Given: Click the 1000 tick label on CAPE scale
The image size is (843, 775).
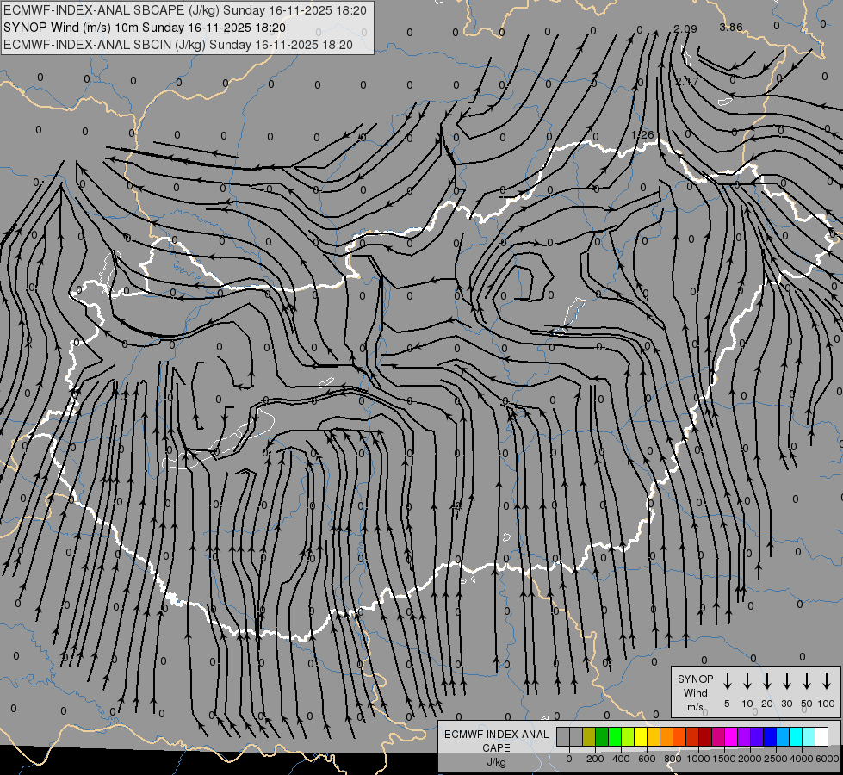Looking at the screenshot, I should click(x=698, y=759).
